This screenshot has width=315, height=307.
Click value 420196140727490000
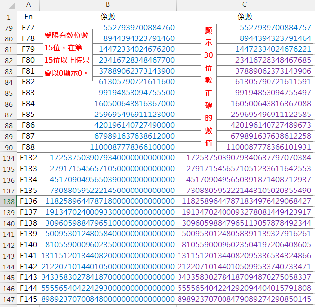(135, 125)
